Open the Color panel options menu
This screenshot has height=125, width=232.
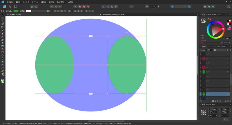pyautogui.click(x=230, y=14)
